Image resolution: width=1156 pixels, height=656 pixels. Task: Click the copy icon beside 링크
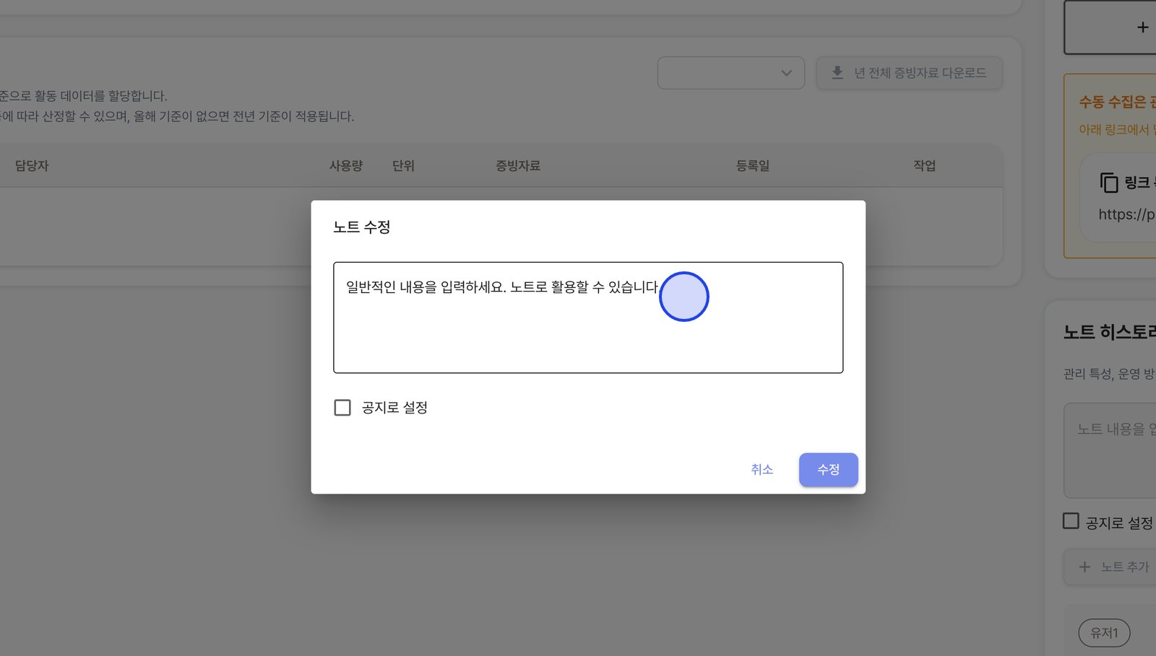click(1108, 183)
